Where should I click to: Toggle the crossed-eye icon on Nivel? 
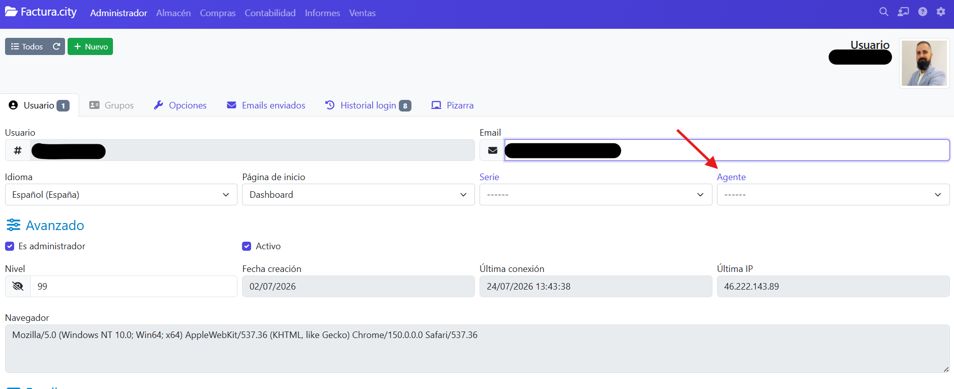click(18, 287)
